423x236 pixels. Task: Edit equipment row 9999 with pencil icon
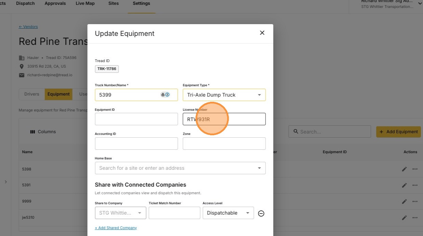tap(404, 201)
